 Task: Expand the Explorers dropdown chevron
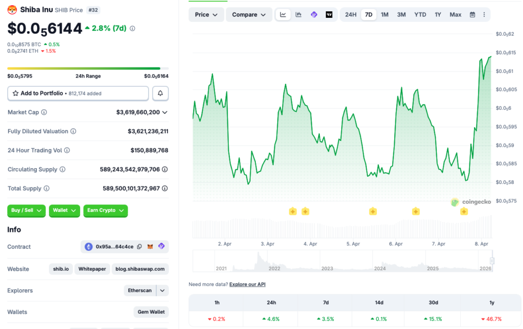(161, 290)
